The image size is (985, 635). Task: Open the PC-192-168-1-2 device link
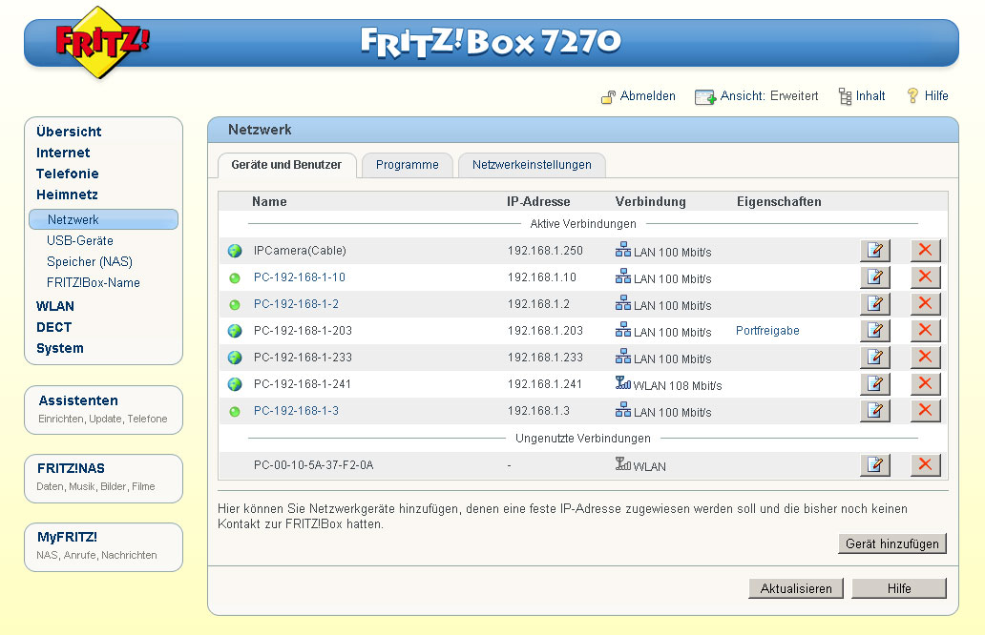coord(296,304)
